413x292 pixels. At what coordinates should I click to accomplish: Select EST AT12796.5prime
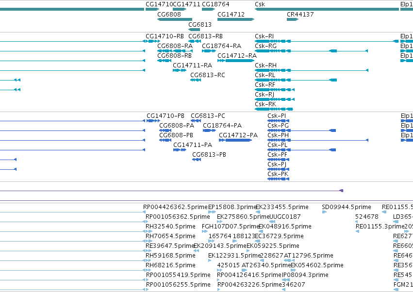(309, 256)
